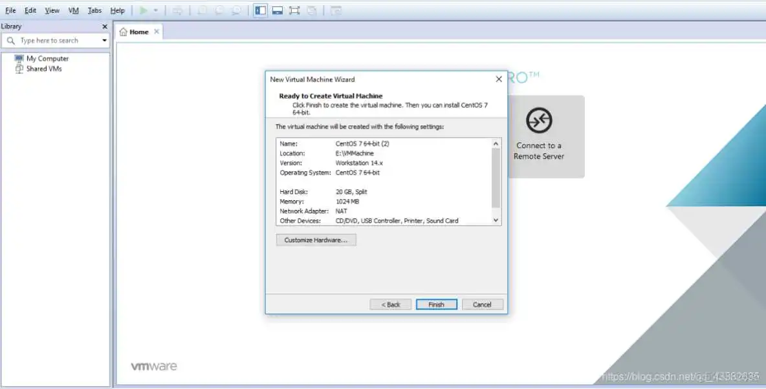Open the library search filter dropdown

(x=104, y=40)
